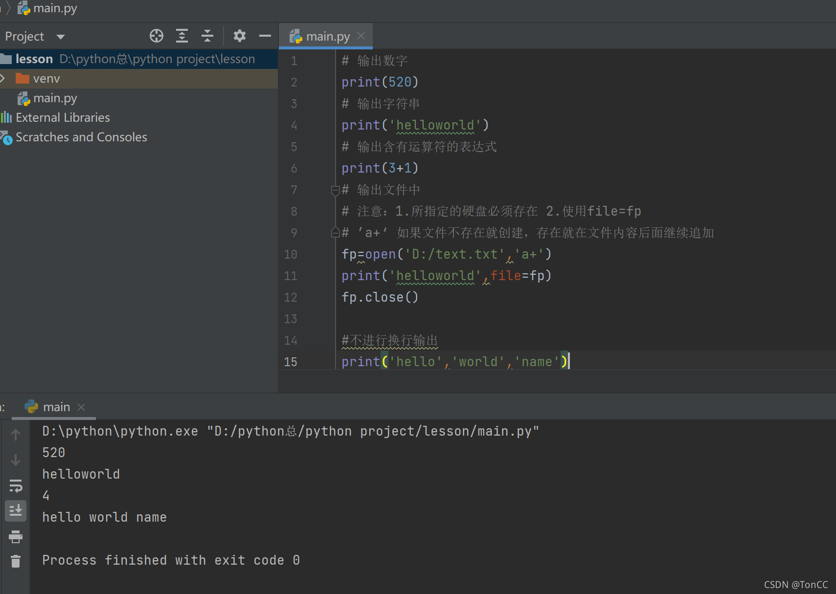Clear console with trash icon
The height and width of the screenshot is (594, 836).
[16, 561]
